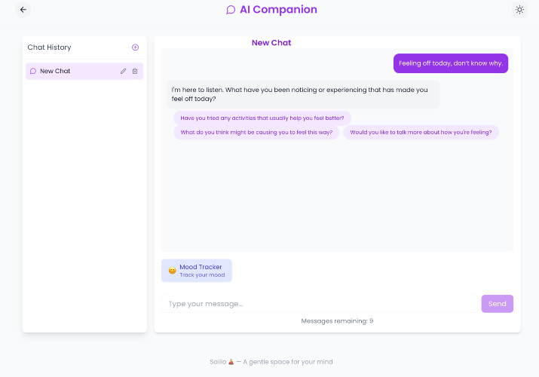Click the New Chat conversation title
The image size is (539, 377).
coord(271,43)
